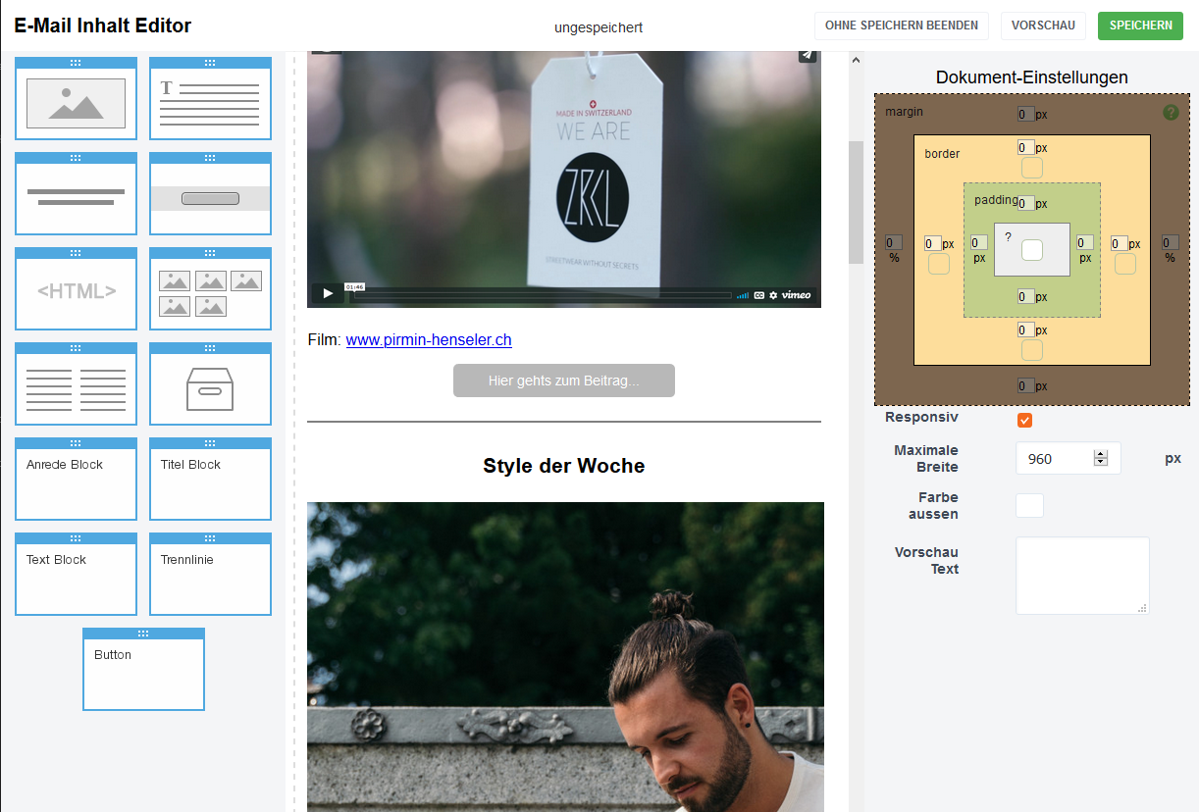
Task: Click the left margin percent input
Action: pyautogui.click(x=894, y=242)
